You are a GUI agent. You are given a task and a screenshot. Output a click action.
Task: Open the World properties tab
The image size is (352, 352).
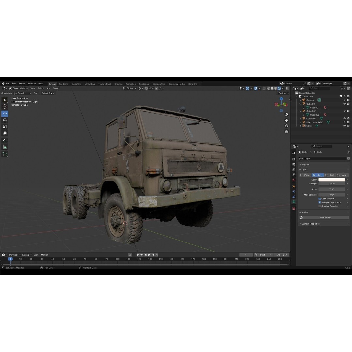pos(294,180)
